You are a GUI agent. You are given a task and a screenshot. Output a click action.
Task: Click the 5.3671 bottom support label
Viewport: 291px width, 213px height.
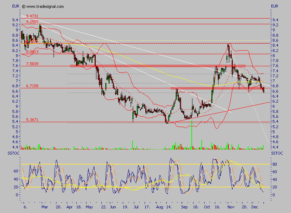[x=32, y=120]
